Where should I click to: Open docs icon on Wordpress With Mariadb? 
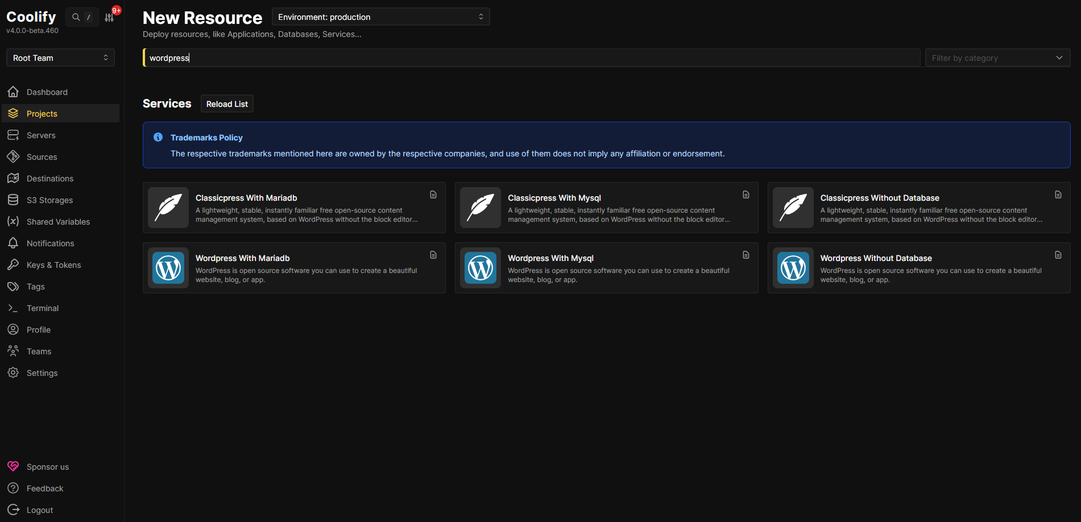coord(433,255)
